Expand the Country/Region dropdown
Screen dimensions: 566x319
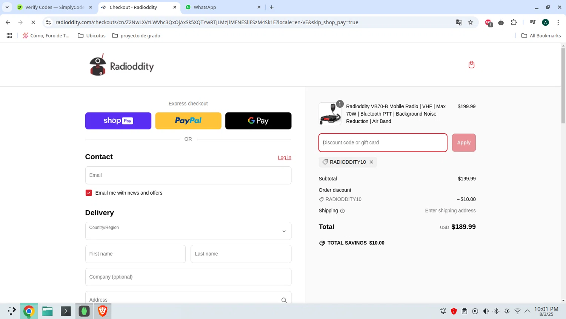tap(188, 231)
